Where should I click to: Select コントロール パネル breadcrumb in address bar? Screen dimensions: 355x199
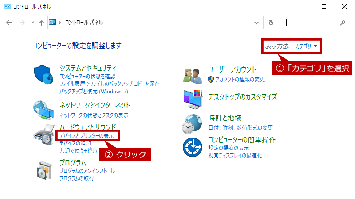(84, 23)
